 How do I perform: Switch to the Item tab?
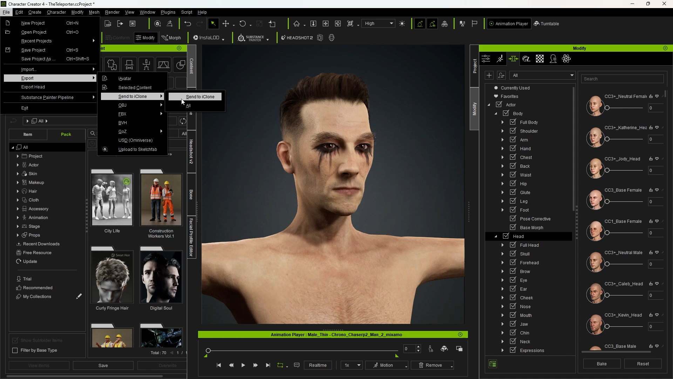click(x=28, y=134)
